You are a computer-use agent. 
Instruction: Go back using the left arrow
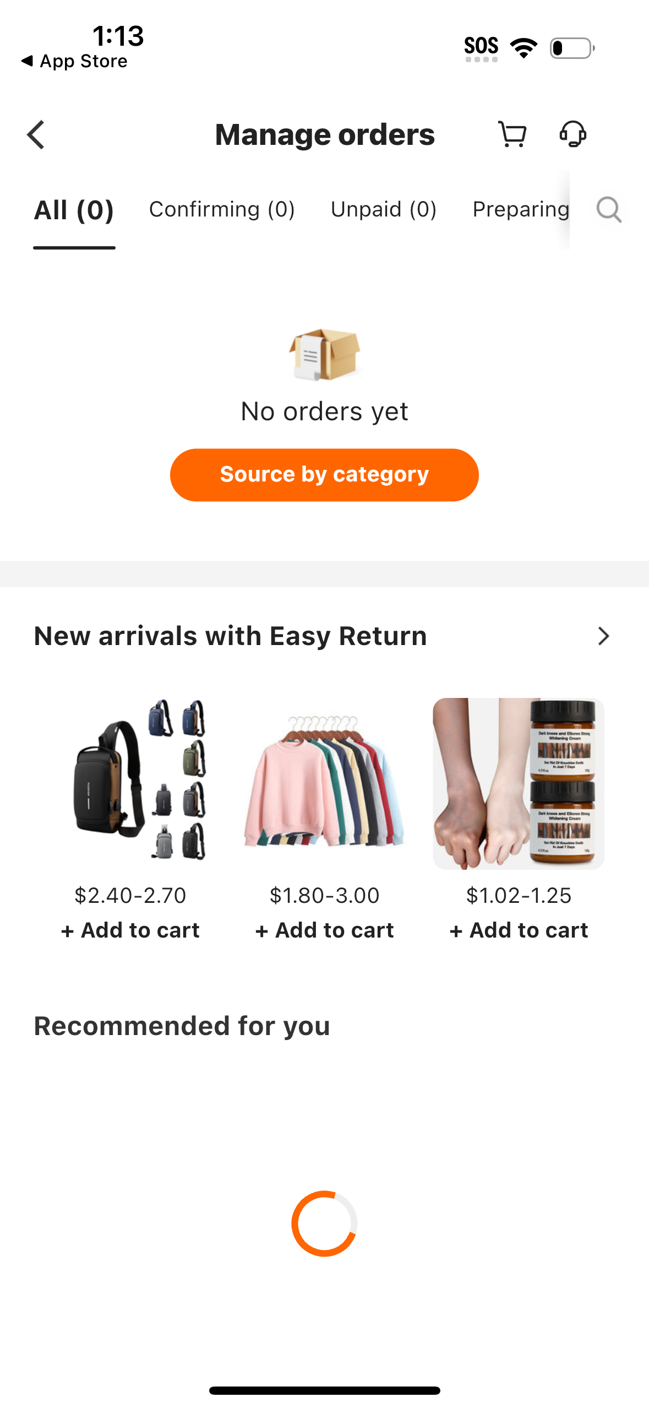(35, 134)
